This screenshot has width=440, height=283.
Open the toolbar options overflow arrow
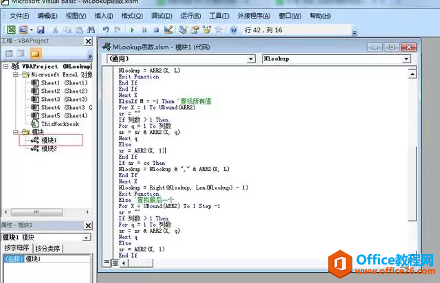pos(355,33)
